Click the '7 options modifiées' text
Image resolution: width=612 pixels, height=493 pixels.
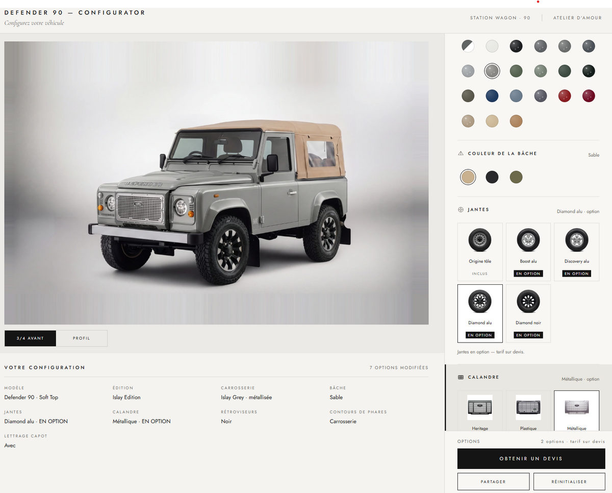(x=399, y=367)
